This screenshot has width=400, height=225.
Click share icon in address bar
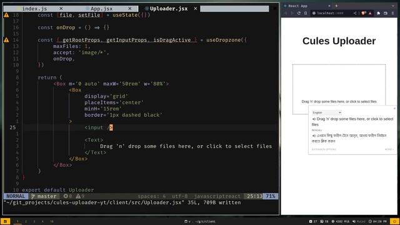click(x=355, y=13)
